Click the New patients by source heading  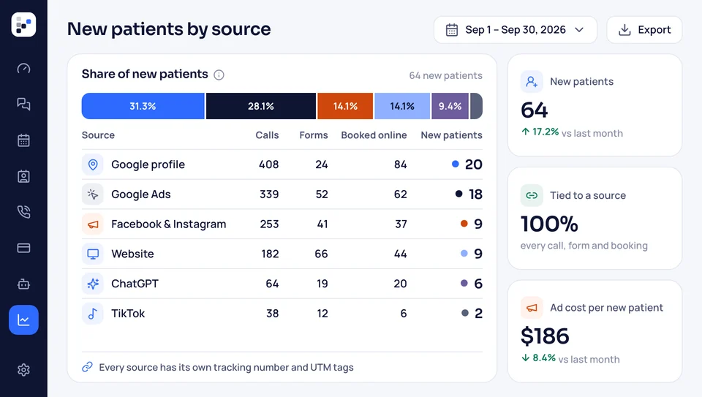click(169, 29)
